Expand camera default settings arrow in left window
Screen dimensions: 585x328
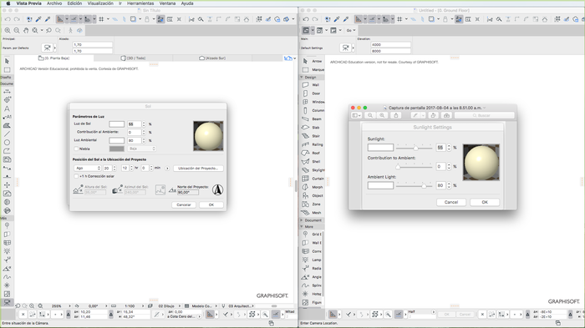(55, 48)
